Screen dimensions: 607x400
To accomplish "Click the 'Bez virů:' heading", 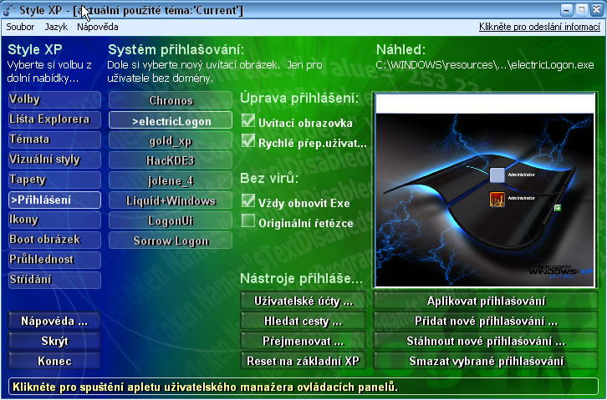I will [x=269, y=178].
